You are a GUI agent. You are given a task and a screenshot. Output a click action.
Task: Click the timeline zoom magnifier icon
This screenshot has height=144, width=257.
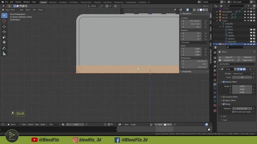click(x=209, y=130)
